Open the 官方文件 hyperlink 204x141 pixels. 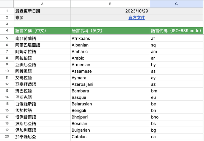point(137,18)
